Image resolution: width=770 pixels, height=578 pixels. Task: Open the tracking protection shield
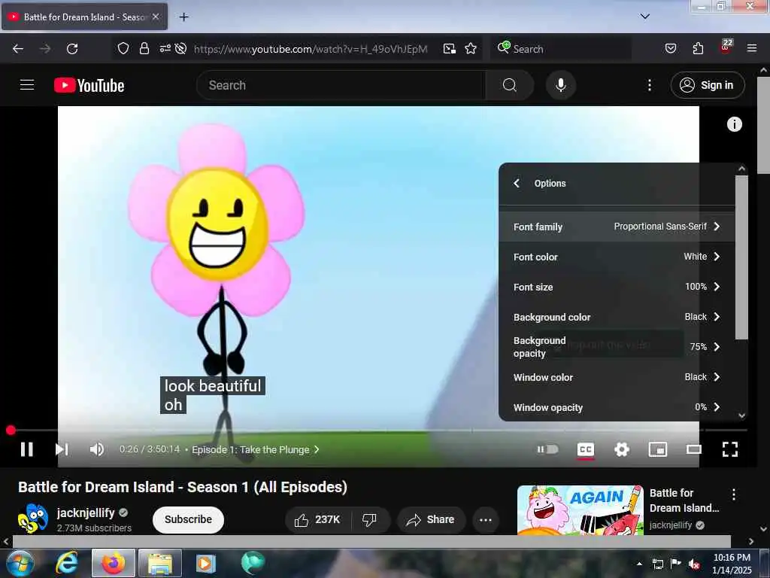coord(123,48)
